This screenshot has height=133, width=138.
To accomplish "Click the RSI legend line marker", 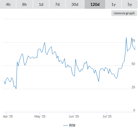I will coord(66,125).
